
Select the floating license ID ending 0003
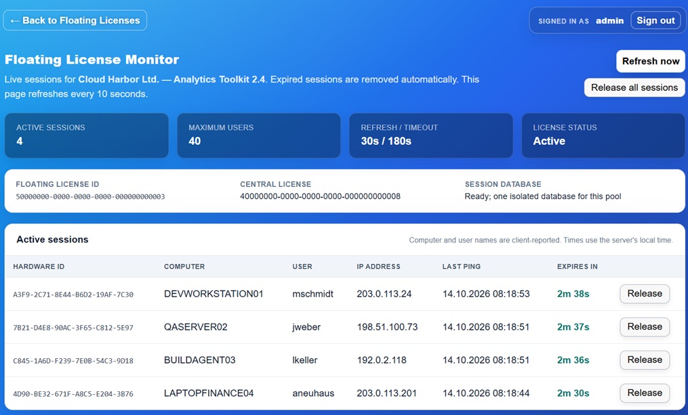tap(90, 197)
